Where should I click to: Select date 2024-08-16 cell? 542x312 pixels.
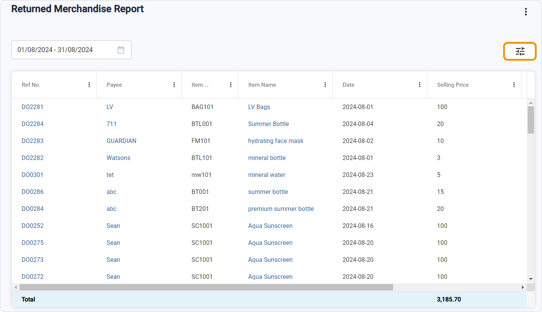coord(358,226)
